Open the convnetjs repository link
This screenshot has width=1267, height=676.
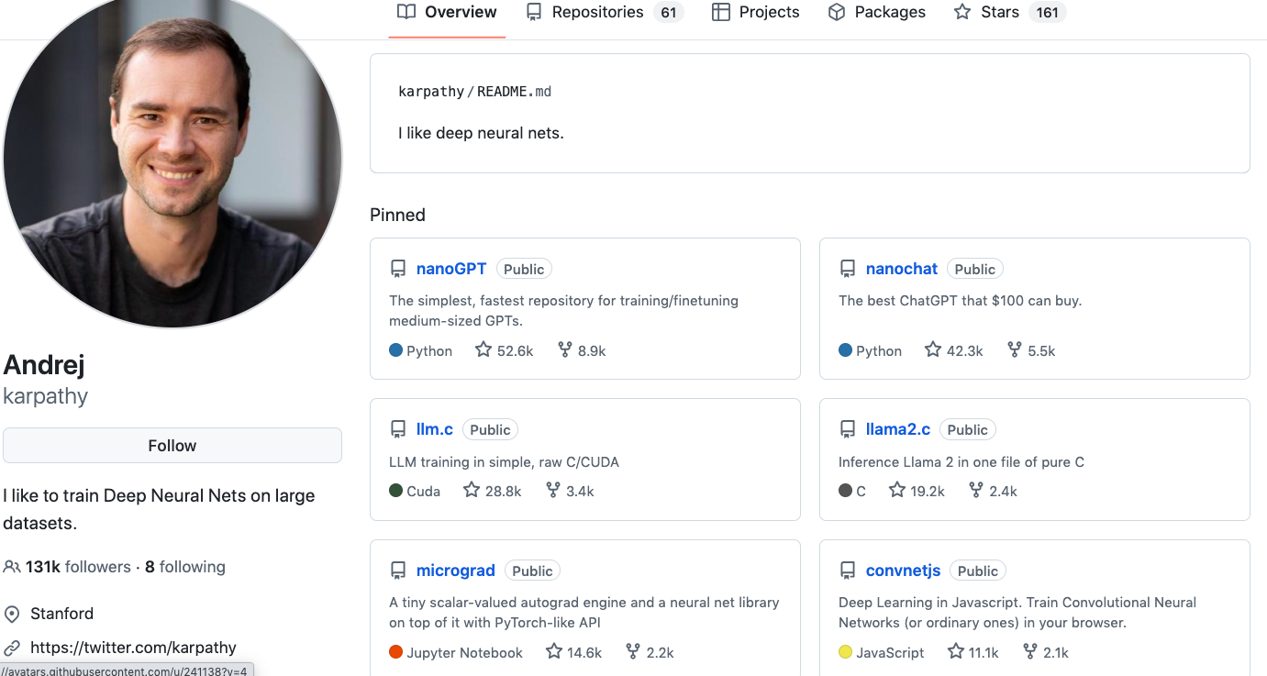904,571
